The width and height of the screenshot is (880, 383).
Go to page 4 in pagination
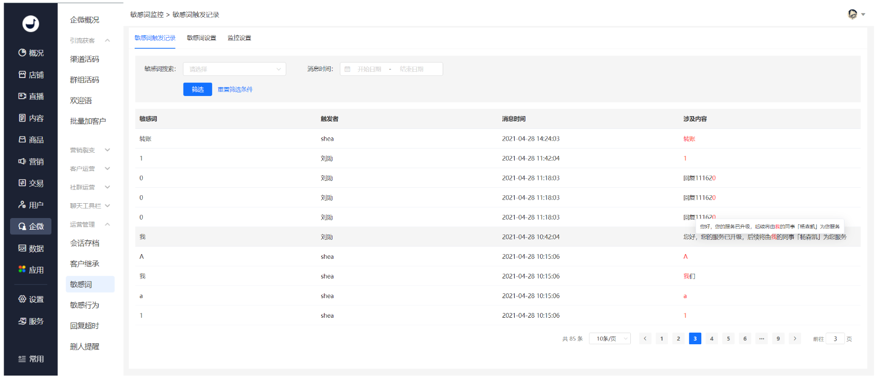[x=711, y=338]
